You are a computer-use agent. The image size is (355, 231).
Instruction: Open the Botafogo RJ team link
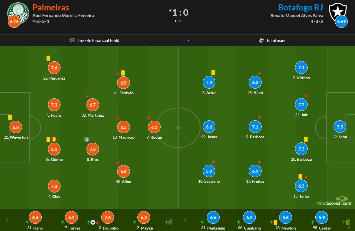click(300, 7)
